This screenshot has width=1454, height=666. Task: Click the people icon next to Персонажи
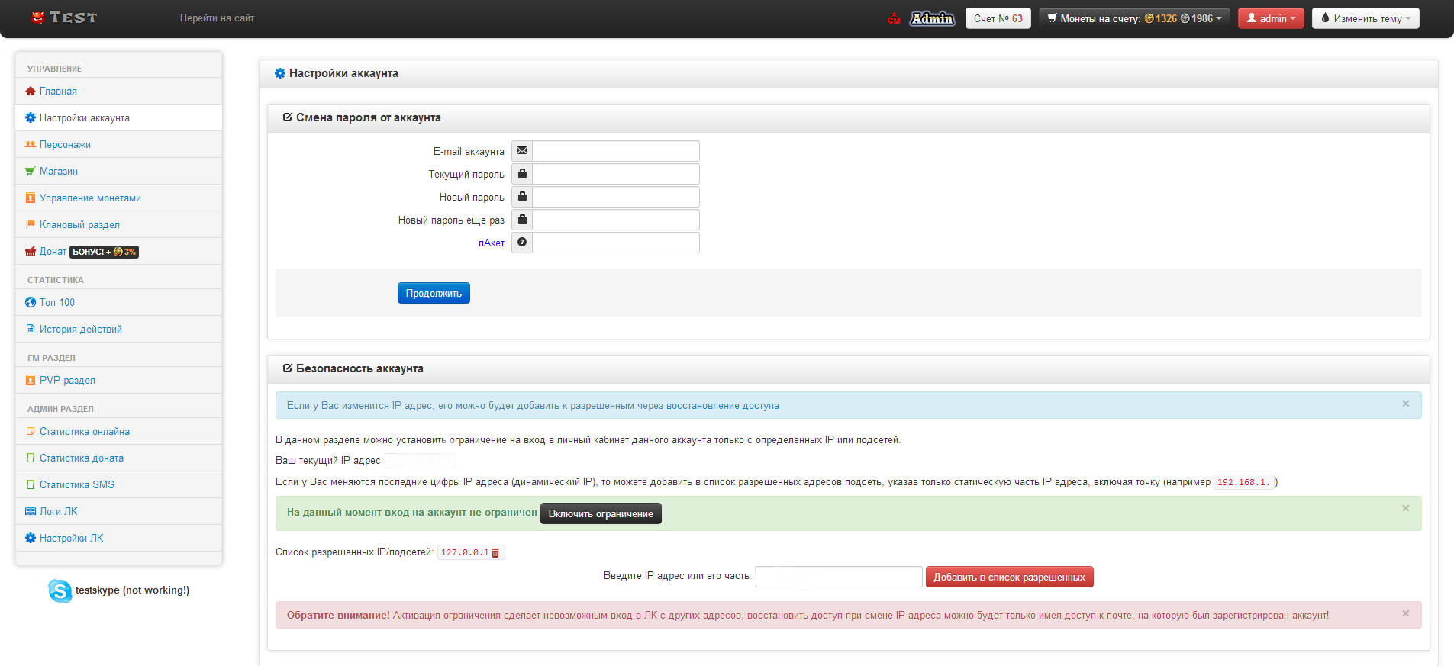[x=31, y=144]
